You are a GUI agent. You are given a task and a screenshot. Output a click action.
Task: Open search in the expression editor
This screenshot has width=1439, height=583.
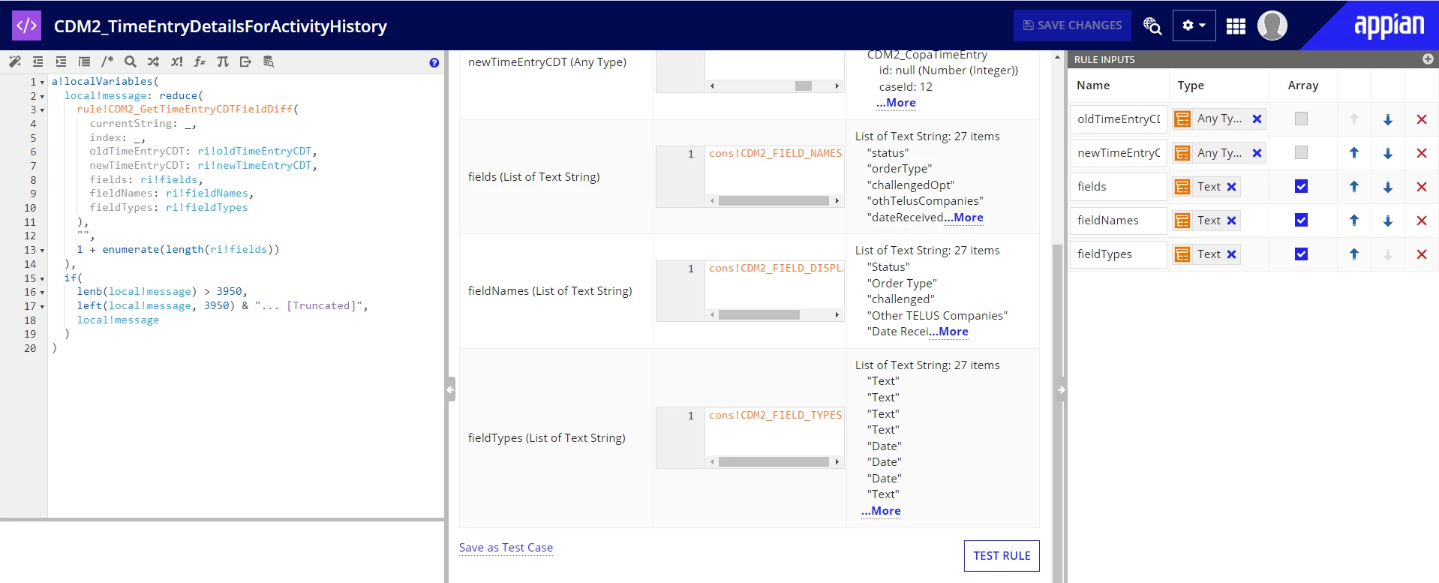pyautogui.click(x=131, y=62)
